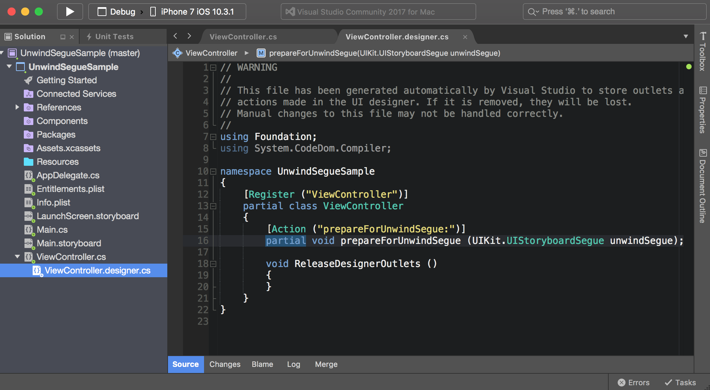This screenshot has width=710, height=390.
Task: Select the ViewController.designer.cs editor tab
Action: 397,37
